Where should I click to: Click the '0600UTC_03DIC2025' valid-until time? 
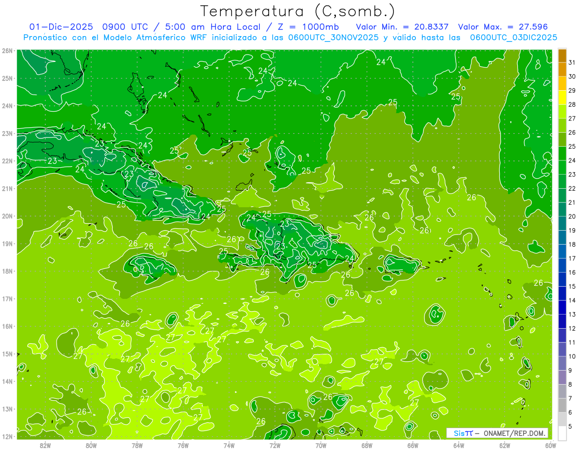(x=514, y=37)
